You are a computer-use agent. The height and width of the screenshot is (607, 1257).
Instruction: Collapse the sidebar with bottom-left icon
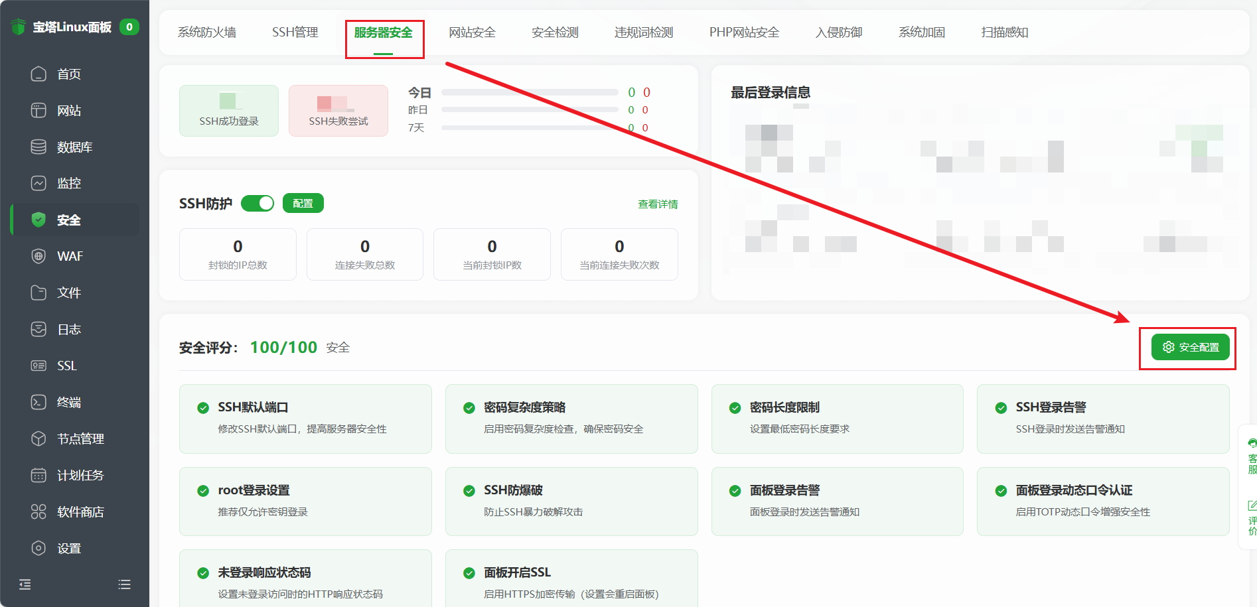pos(25,584)
